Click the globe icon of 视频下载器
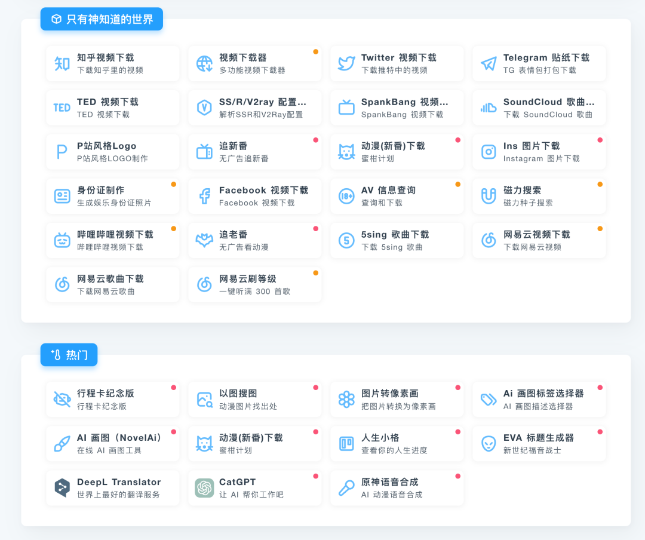Image resolution: width=645 pixels, height=540 pixels. point(204,64)
